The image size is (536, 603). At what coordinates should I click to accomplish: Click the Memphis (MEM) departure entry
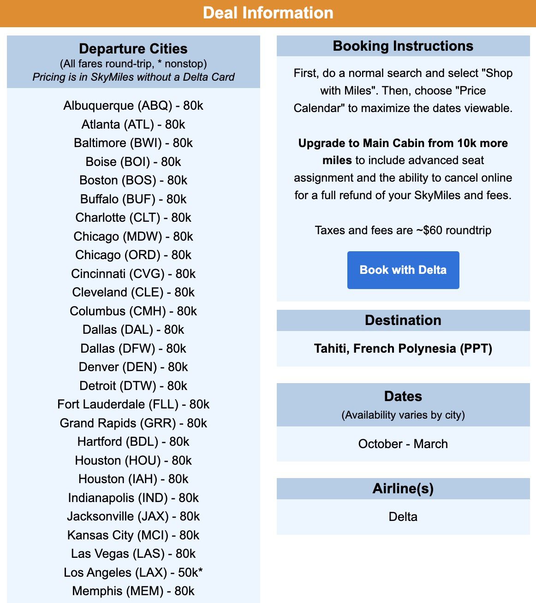133,591
